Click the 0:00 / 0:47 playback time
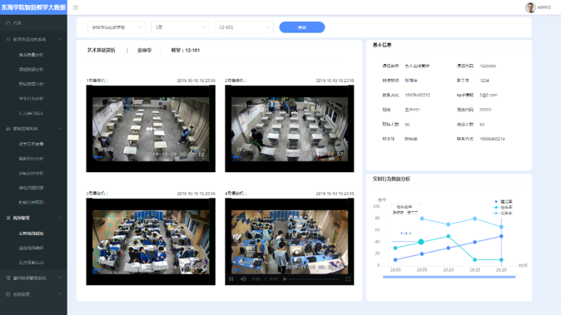This screenshot has width=561, height=315. pos(265,279)
